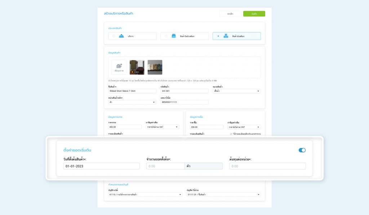Select the บริการ radio button
Image resolution: width=369 pixels, height=215 pixels.
tap(114, 36)
